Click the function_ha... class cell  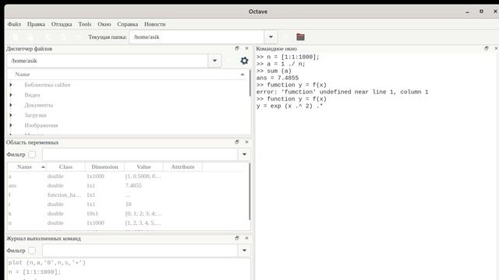click(x=64, y=195)
